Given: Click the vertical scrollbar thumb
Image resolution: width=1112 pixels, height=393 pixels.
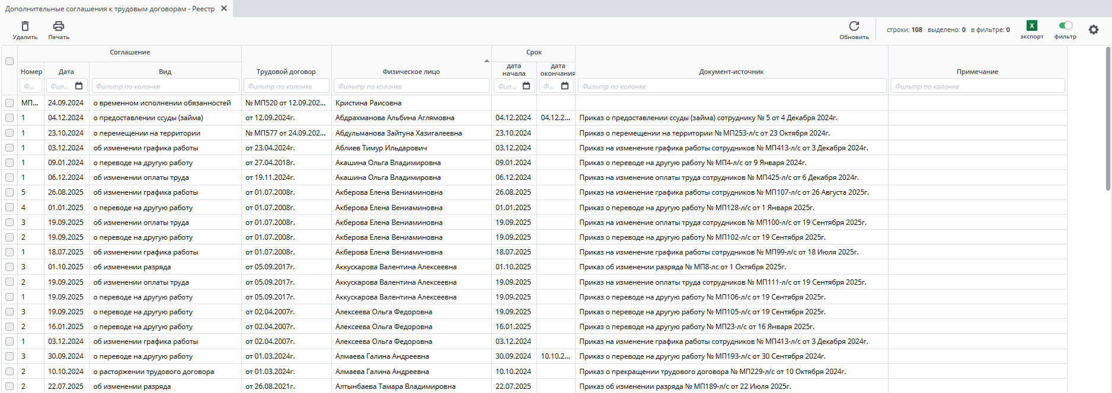Looking at the screenshot, I should [1108, 118].
